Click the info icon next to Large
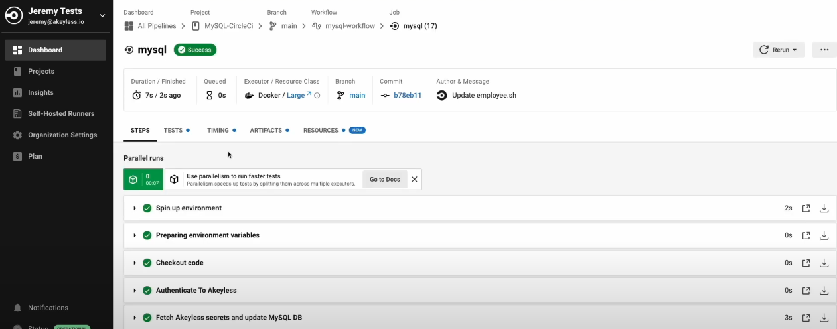The image size is (837, 329). tap(317, 96)
